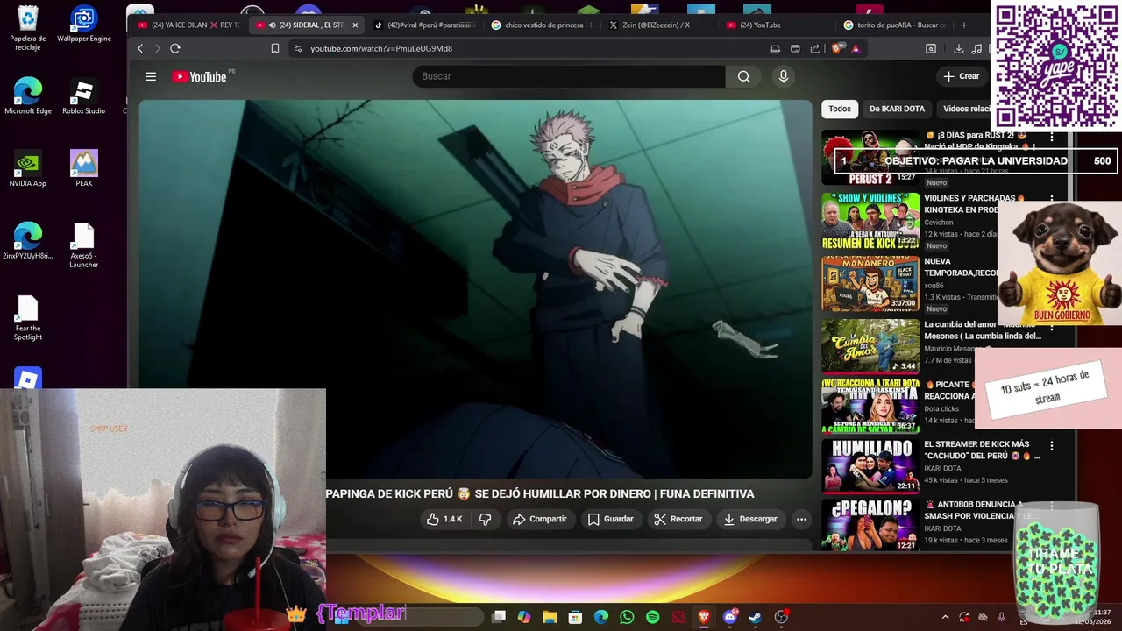Open Papelera de reciclaje desktop icon

tap(27, 28)
